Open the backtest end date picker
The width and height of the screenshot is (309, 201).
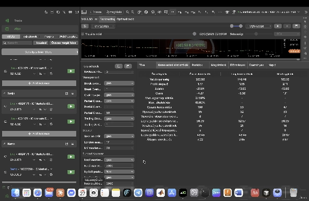[259, 26]
